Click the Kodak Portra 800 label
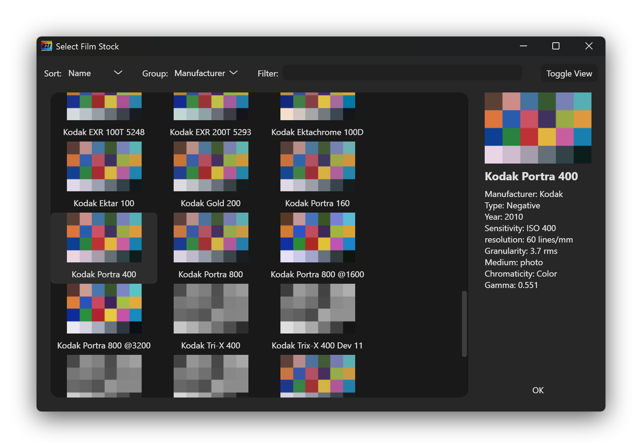Image resolution: width=642 pixels, height=448 pixels. pos(211,274)
